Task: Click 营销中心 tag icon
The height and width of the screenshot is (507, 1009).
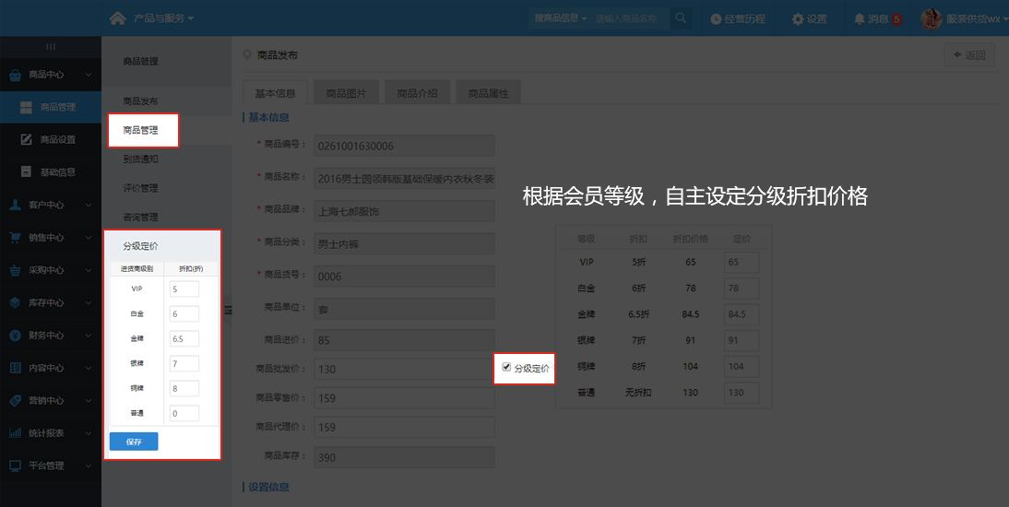Action: coord(16,400)
